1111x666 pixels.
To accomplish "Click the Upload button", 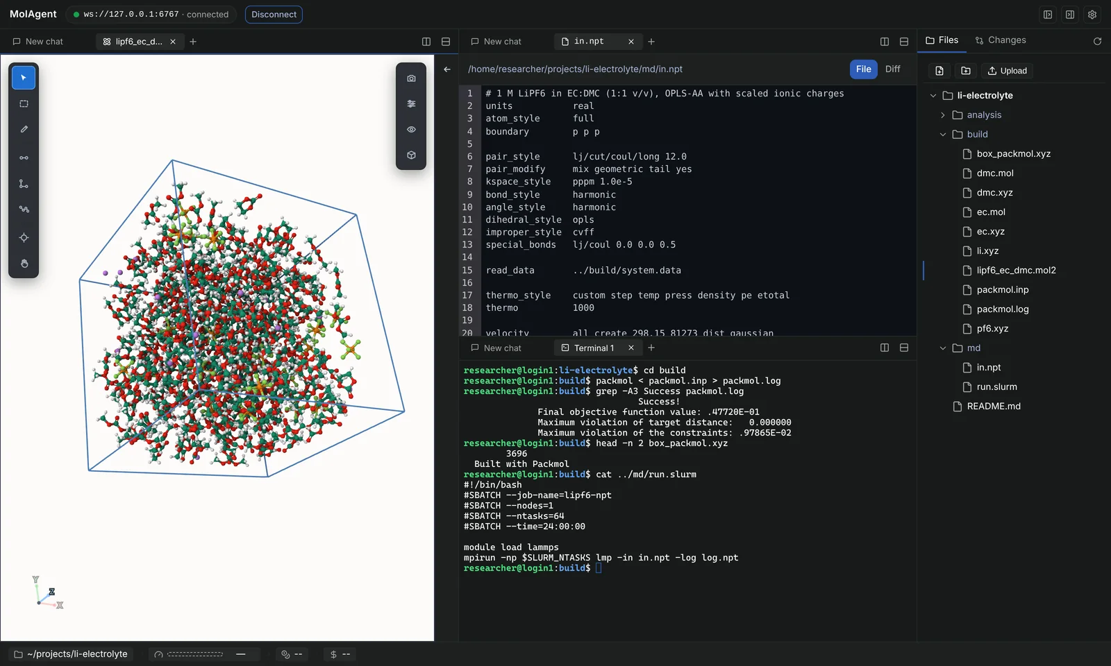I will [1007, 71].
